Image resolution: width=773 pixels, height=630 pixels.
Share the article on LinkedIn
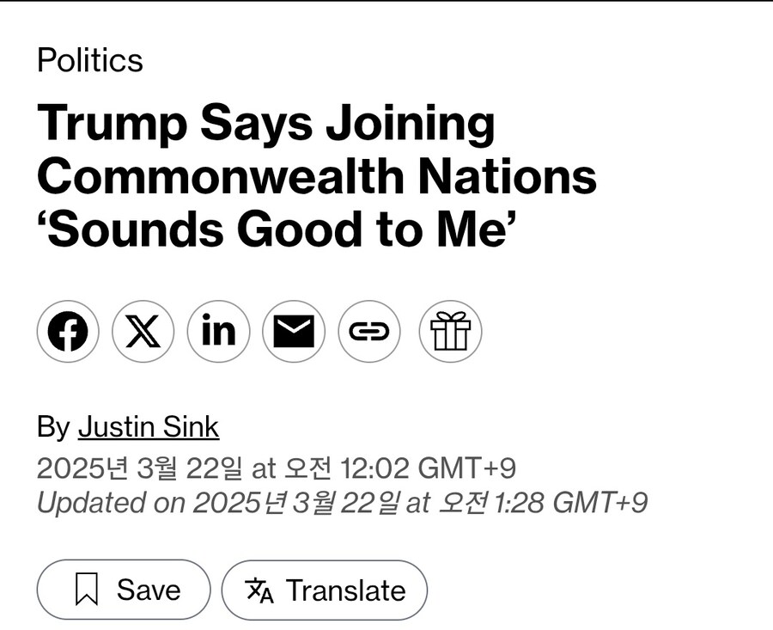coord(218,332)
